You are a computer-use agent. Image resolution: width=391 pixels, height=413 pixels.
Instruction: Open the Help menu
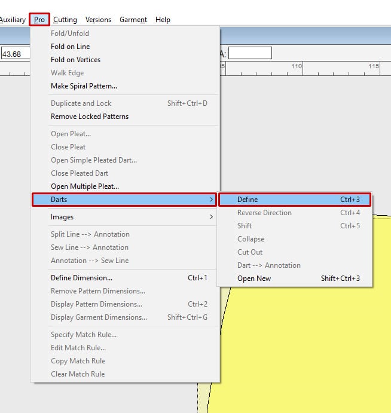pyautogui.click(x=163, y=20)
